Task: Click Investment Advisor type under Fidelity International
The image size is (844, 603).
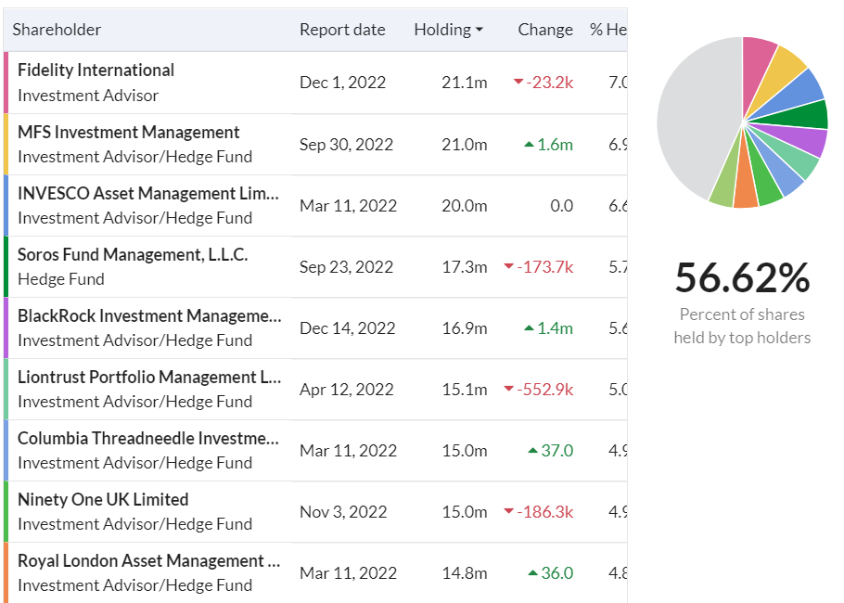Action: pos(88,96)
